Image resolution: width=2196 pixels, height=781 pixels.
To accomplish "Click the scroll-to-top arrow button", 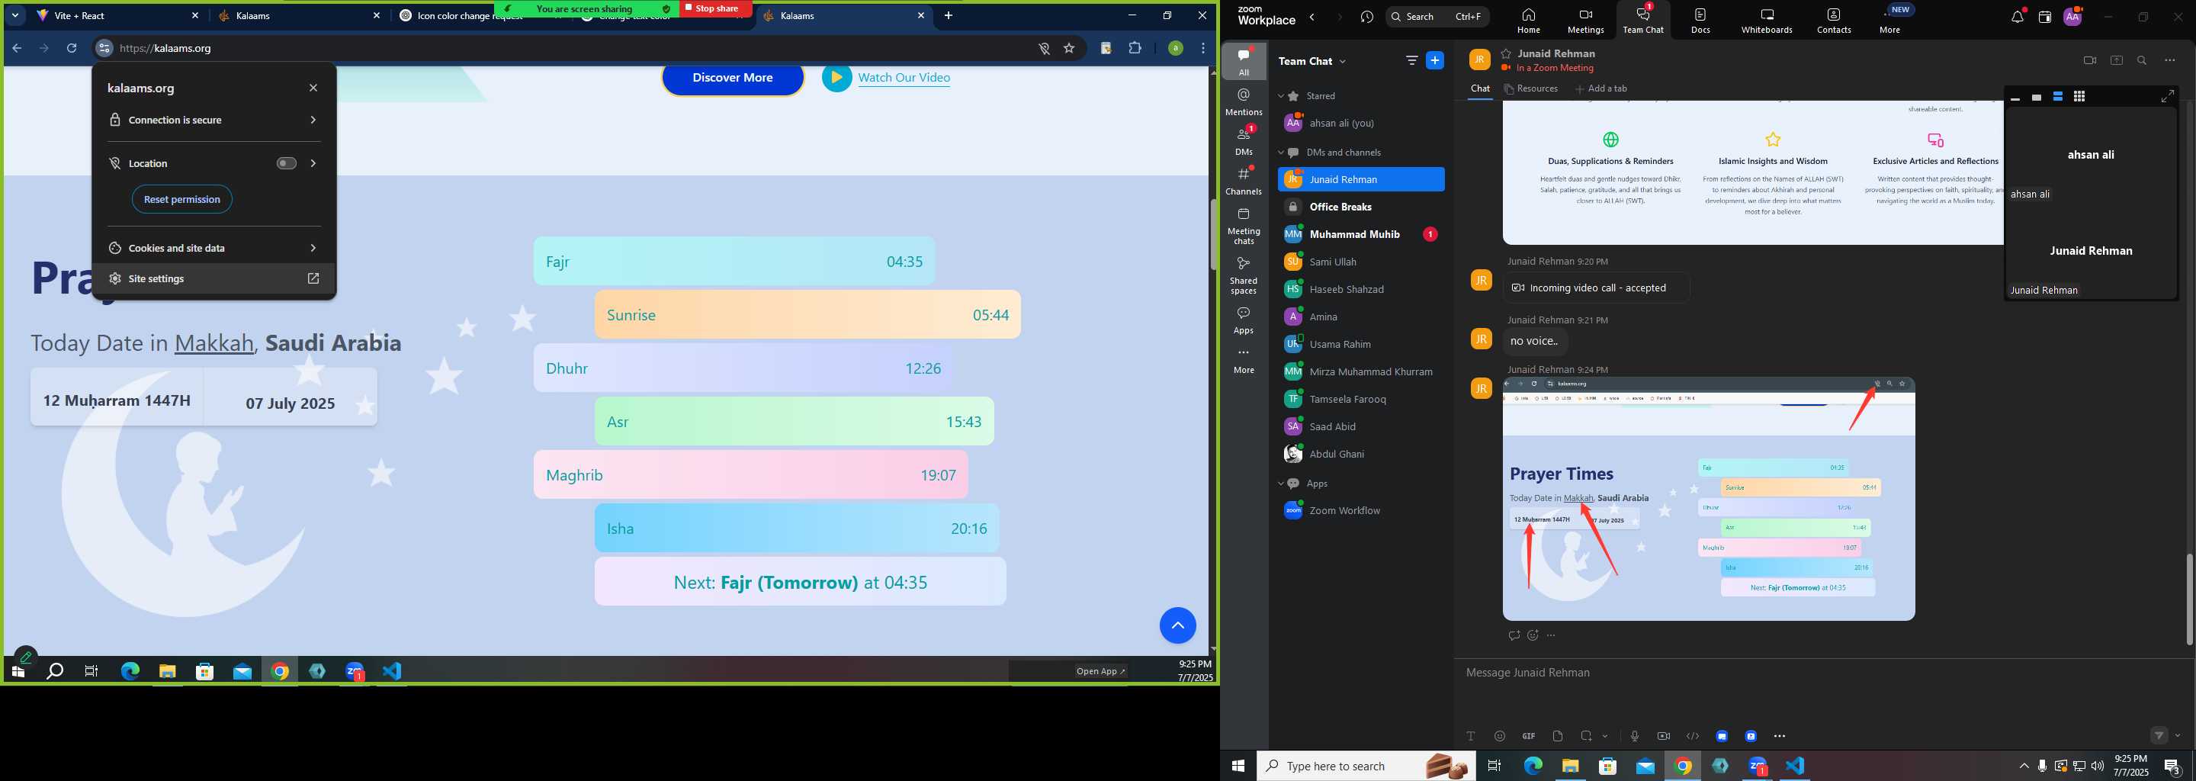I will click(1177, 626).
